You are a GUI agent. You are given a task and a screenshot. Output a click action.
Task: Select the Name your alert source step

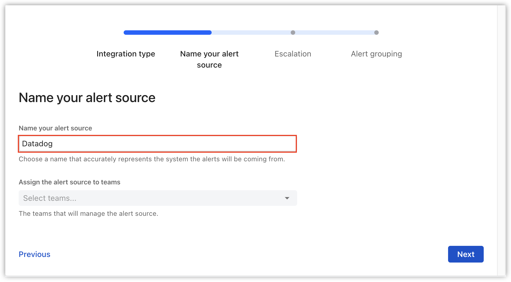209,59
